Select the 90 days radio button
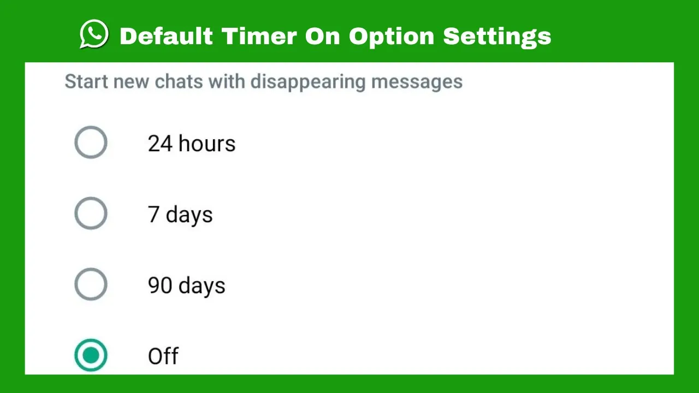This screenshot has height=393, width=699. (91, 284)
